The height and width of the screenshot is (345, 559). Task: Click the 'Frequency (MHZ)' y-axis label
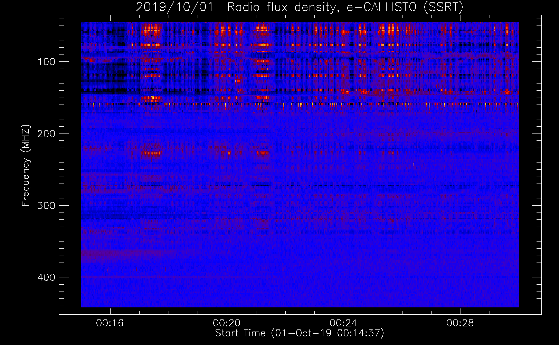pyautogui.click(x=26, y=166)
